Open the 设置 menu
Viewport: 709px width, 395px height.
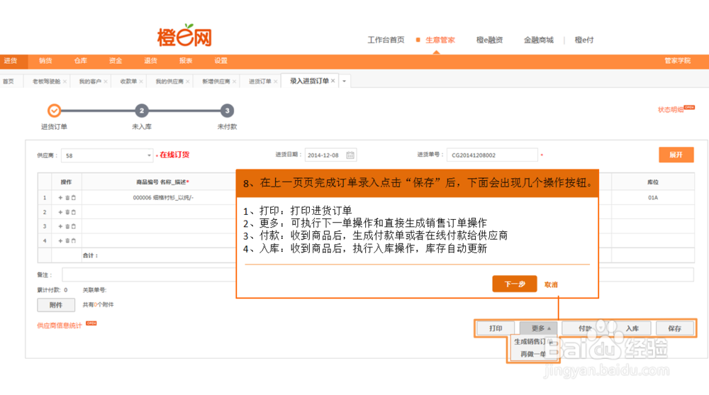click(220, 60)
